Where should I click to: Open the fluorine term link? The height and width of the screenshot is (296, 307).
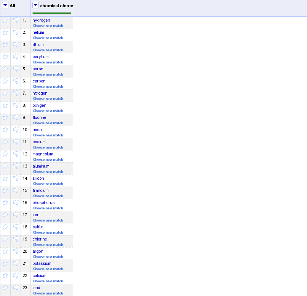click(x=39, y=117)
